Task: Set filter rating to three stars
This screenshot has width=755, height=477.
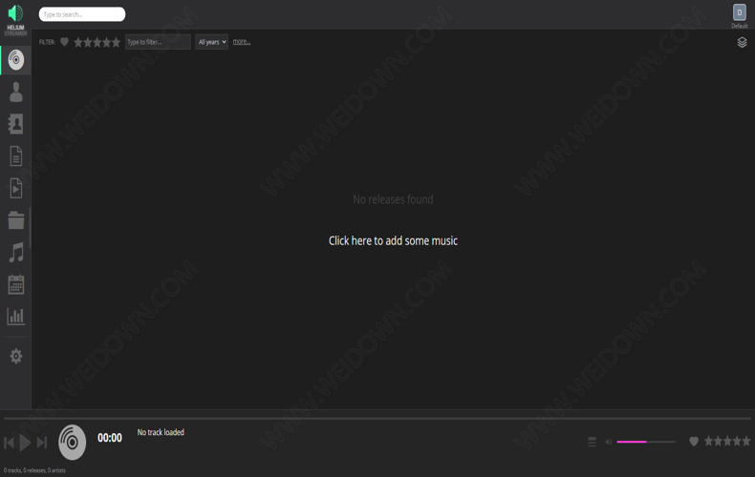Action: [x=97, y=42]
